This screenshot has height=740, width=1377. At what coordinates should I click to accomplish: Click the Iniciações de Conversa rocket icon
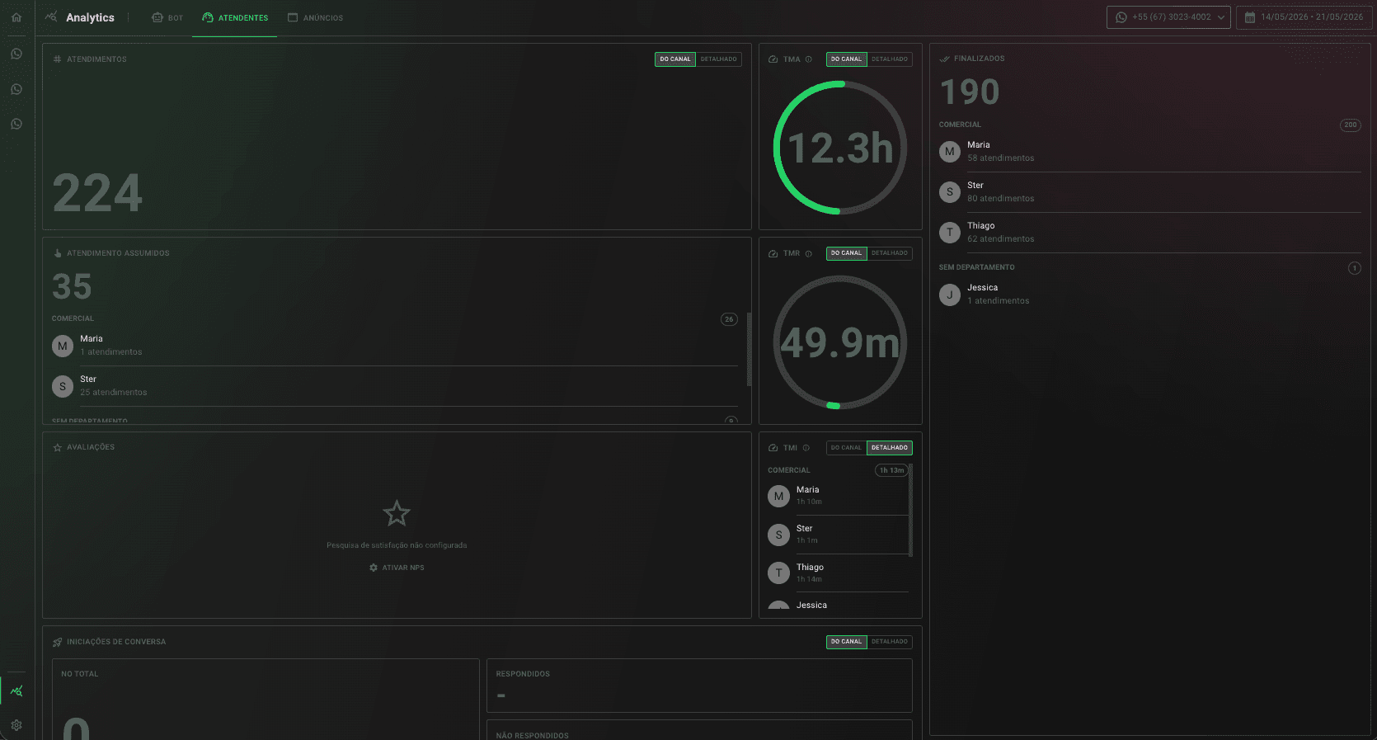click(x=57, y=642)
